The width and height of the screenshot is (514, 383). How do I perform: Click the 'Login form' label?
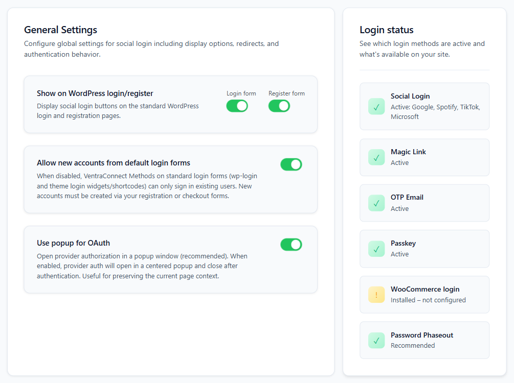(241, 93)
